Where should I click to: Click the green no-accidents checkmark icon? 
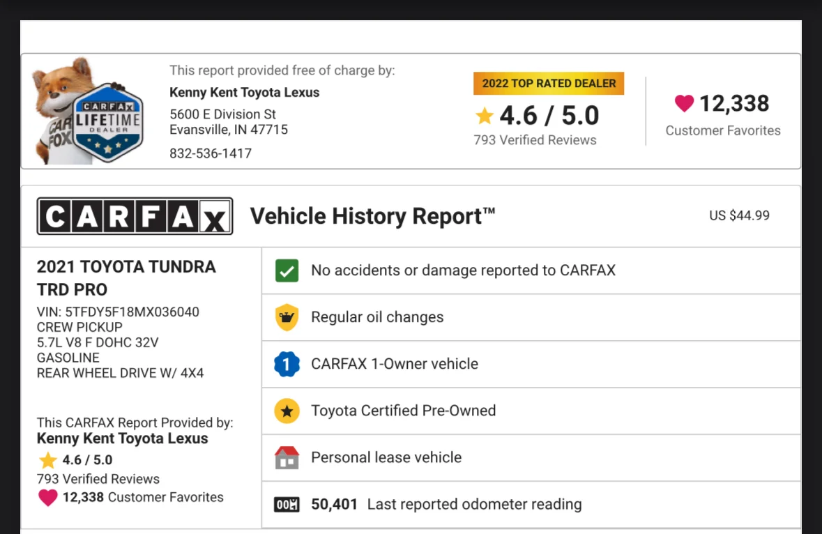click(x=287, y=270)
